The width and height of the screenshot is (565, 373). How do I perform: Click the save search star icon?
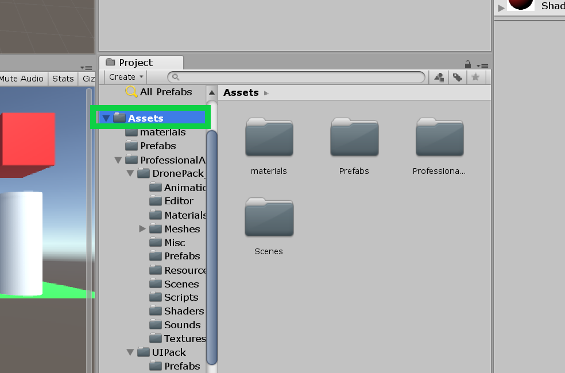(475, 77)
